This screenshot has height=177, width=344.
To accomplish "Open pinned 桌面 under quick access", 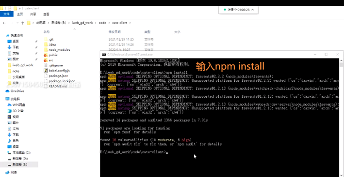I will pyautogui.click(x=16, y=41).
